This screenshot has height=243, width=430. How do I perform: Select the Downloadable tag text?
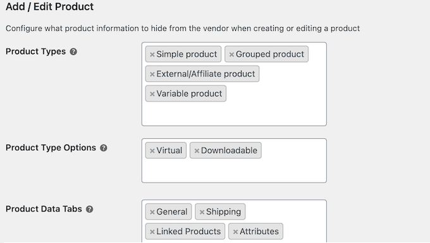[x=229, y=150]
